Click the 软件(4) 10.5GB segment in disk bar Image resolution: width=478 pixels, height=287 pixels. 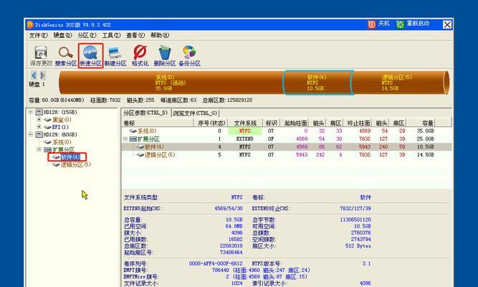[317, 83]
